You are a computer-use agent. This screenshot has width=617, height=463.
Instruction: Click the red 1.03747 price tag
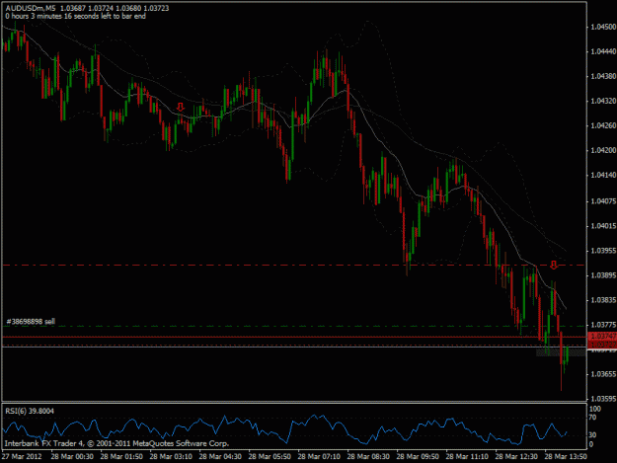[601, 336]
